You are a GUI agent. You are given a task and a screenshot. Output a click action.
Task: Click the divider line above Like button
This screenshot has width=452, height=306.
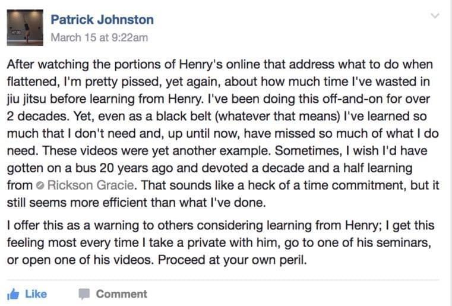coord(223,280)
